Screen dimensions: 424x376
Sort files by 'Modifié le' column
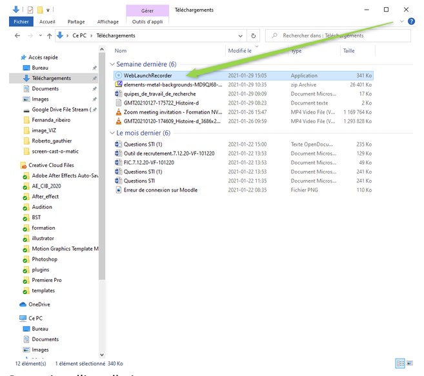pyautogui.click(x=239, y=50)
